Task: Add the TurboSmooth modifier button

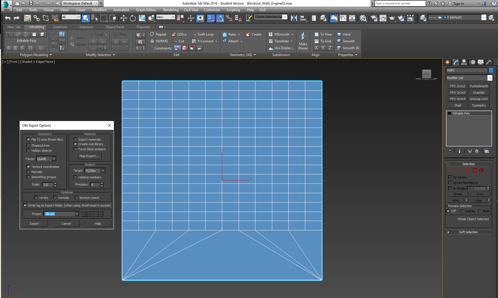Action: pyautogui.click(x=479, y=86)
